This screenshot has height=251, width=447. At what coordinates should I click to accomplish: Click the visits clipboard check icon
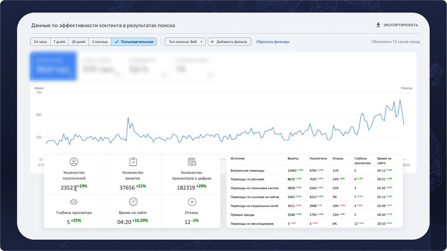coord(133,162)
